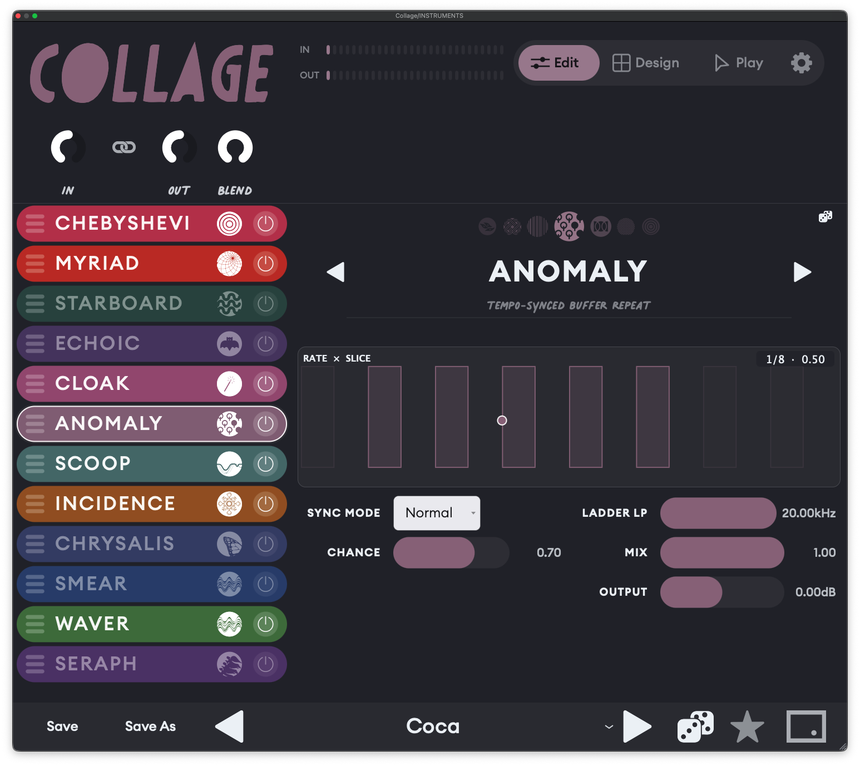Click the Chrysalis butterfly icon
This screenshot has height=766, width=860.
pos(229,544)
